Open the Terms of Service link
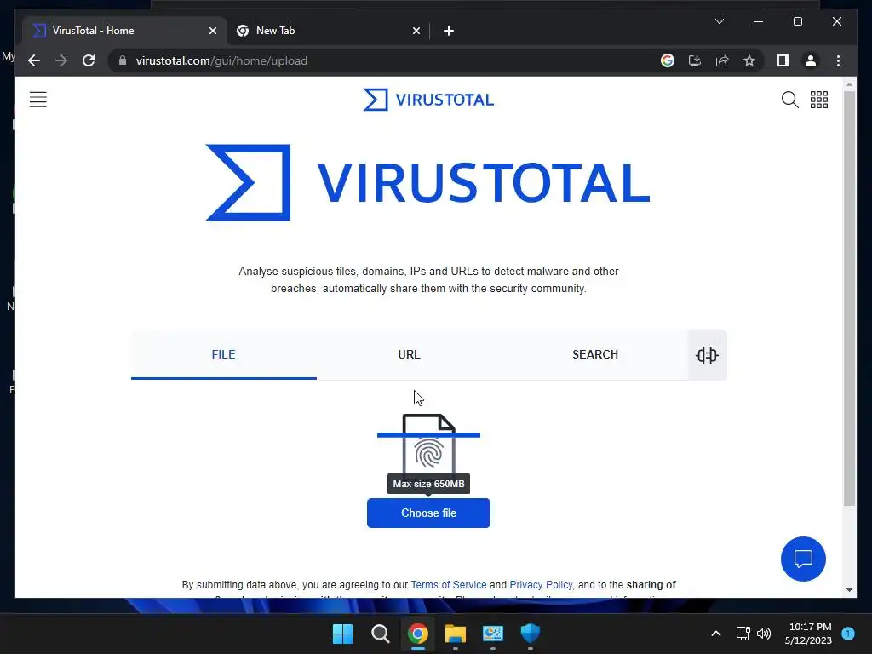The height and width of the screenshot is (654, 872). (x=448, y=585)
